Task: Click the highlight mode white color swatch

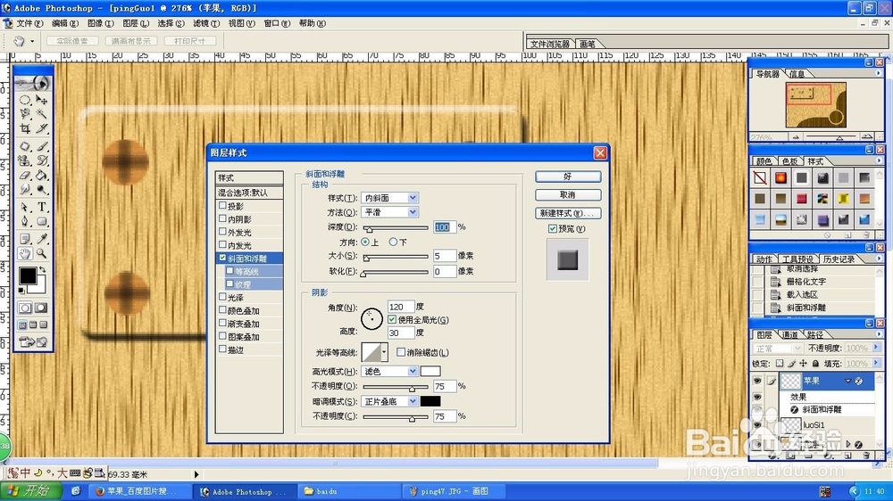Action: pos(430,372)
